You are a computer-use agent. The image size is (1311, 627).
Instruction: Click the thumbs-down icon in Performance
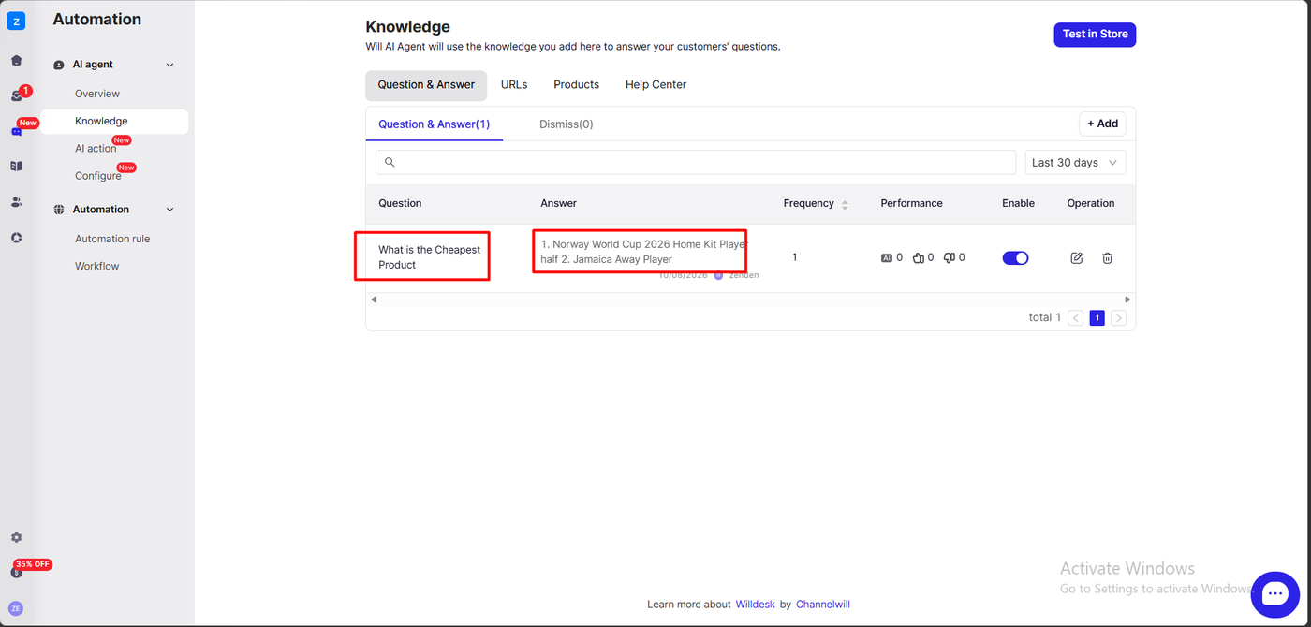950,258
